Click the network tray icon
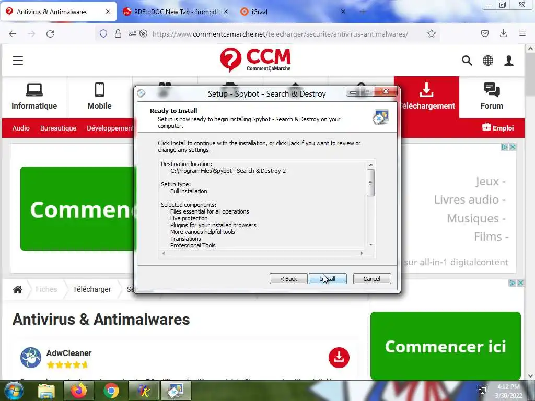535x401 pixels. 482,391
